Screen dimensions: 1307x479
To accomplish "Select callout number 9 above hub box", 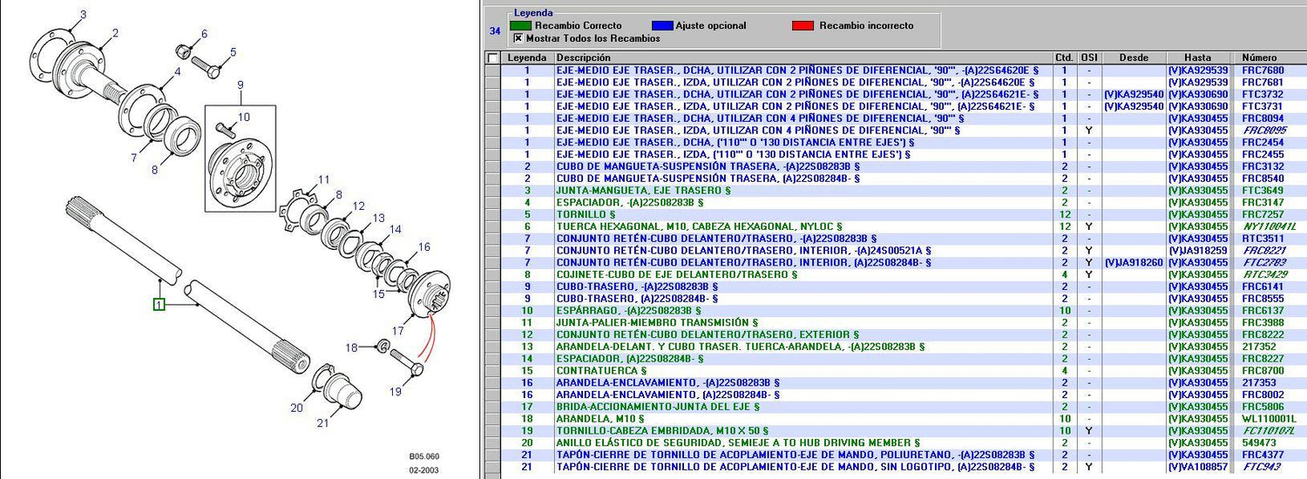I will point(241,85).
